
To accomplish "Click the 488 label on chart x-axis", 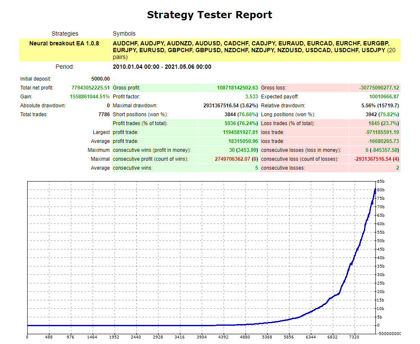I will point(49,337).
